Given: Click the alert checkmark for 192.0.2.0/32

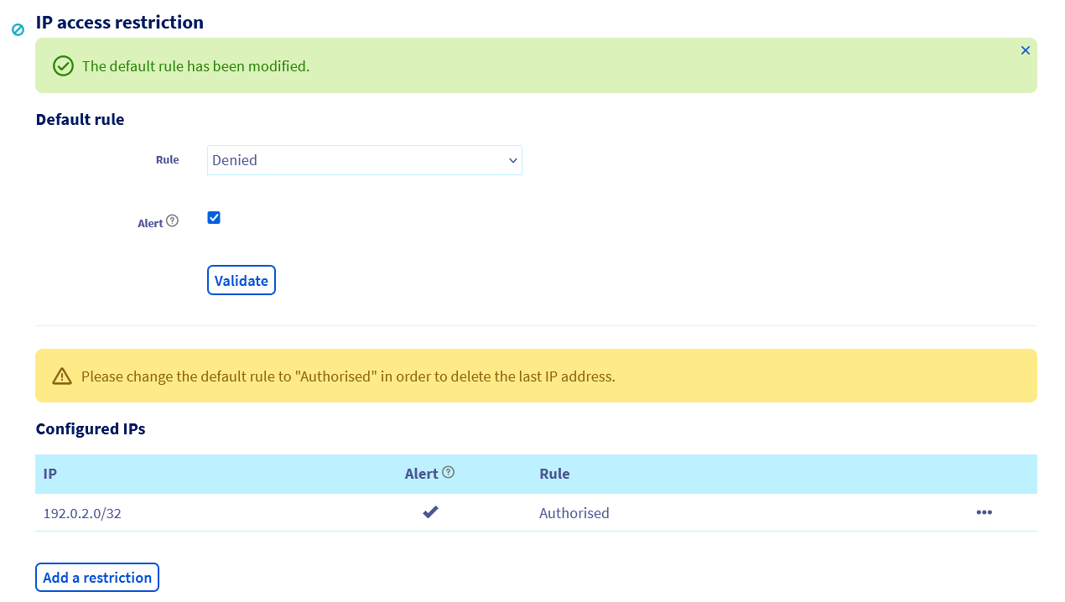Looking at the screenshot, I should [430, 512].
